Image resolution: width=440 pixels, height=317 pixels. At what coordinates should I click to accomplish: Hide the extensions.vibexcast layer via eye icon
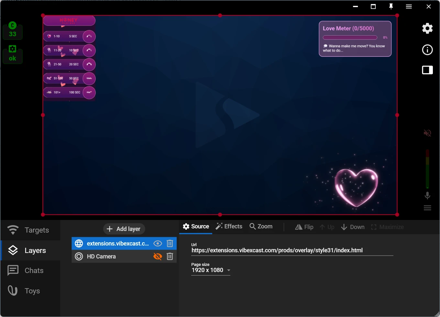coord(158,244)
